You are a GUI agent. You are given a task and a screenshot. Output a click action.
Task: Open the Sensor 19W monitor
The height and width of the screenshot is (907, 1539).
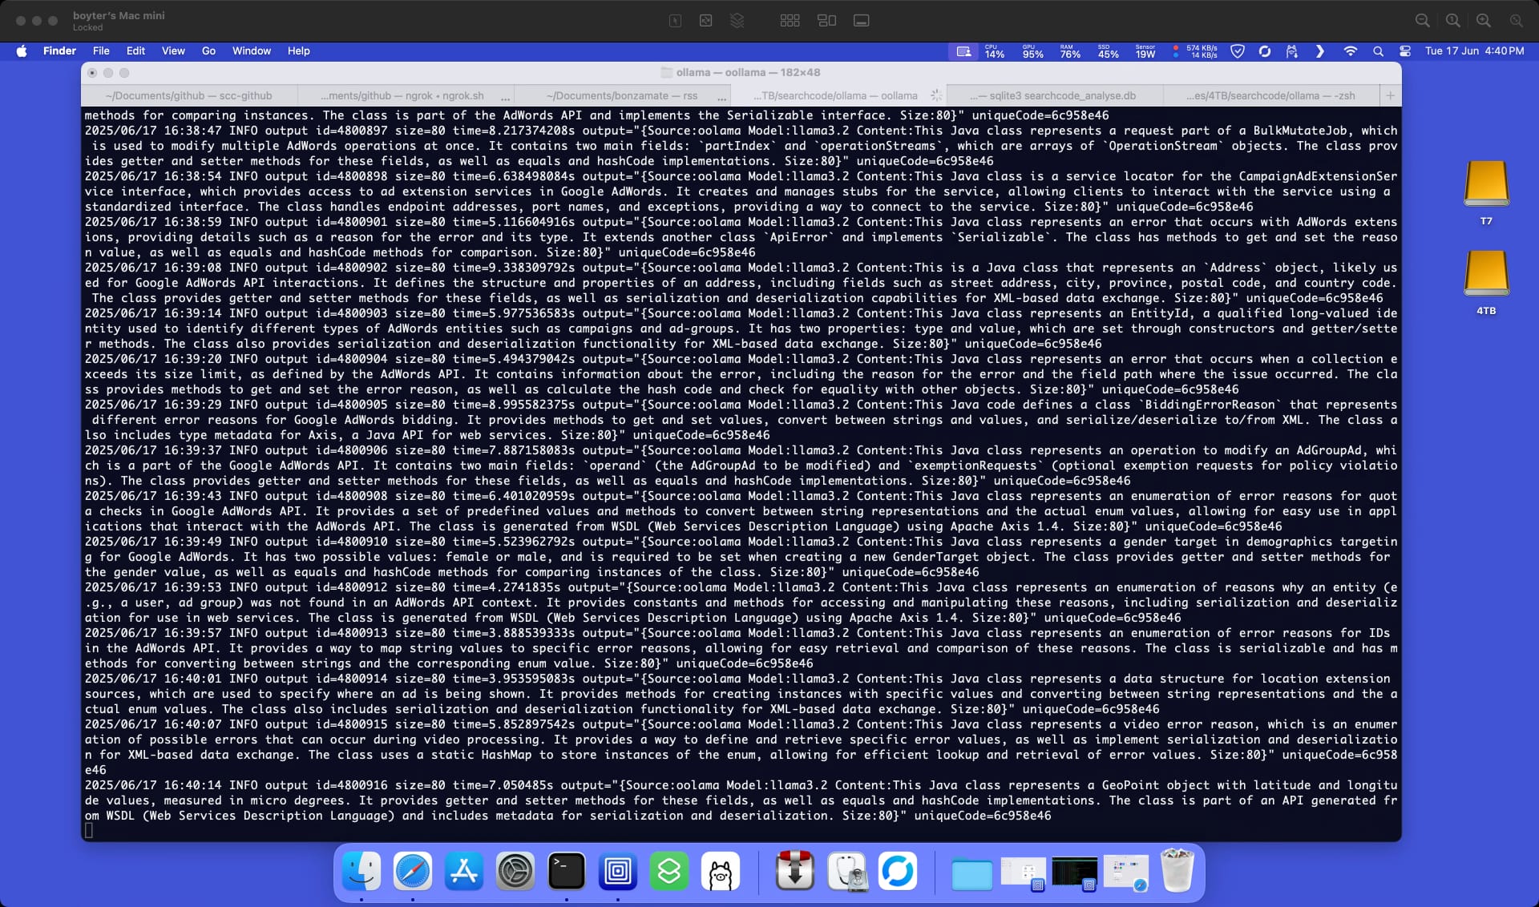pyautogui.click(x=1145, y=51)
